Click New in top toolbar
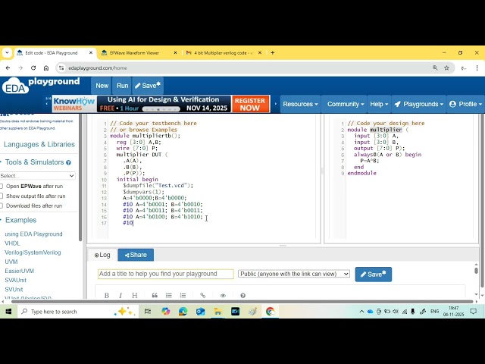 tap(102, 86)
